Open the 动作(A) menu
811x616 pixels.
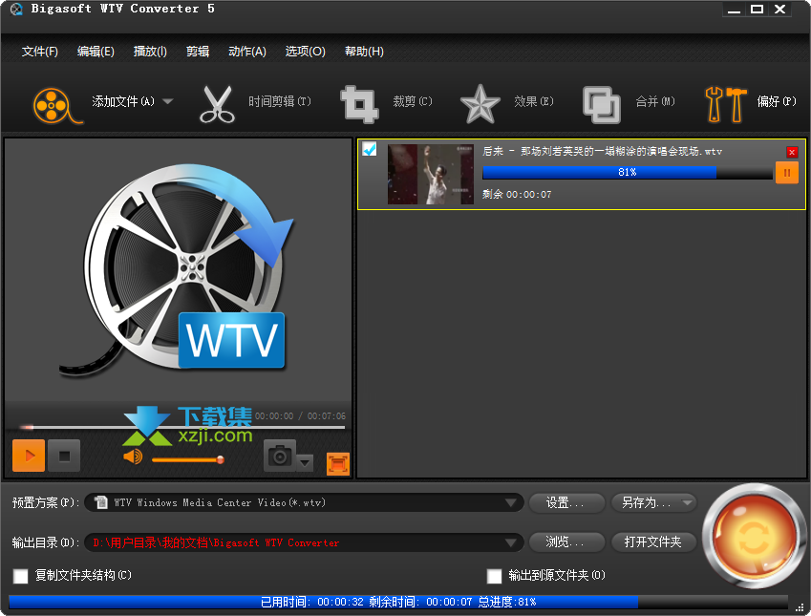click(247, 52)
